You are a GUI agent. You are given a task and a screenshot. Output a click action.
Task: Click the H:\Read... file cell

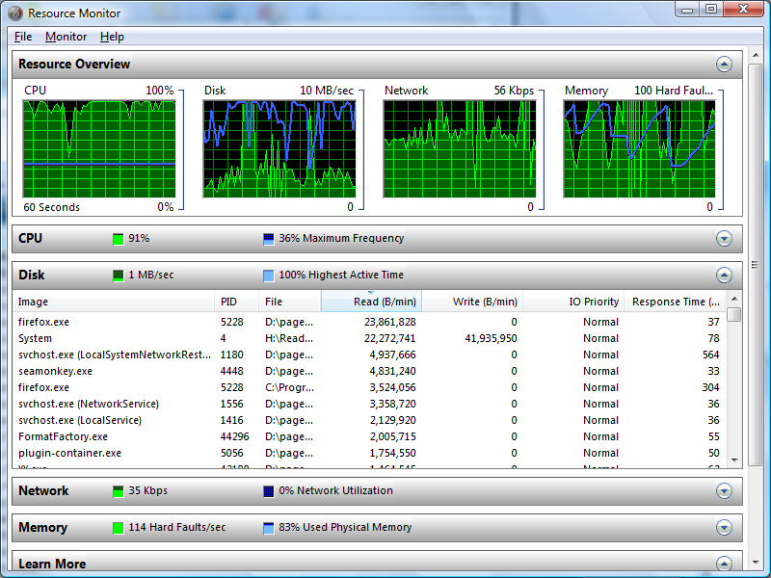[288, 338]
